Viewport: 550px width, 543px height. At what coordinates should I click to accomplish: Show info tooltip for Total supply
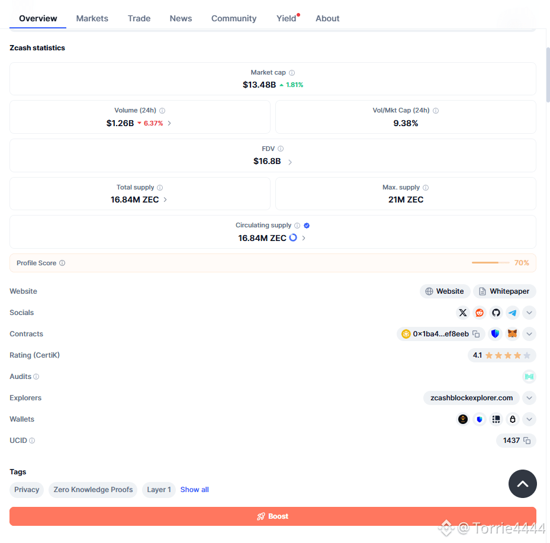click(x=160, y=188)
